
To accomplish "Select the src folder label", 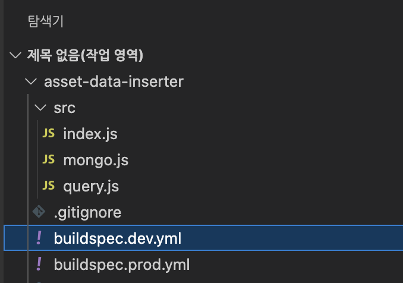I will pos(65,108).
